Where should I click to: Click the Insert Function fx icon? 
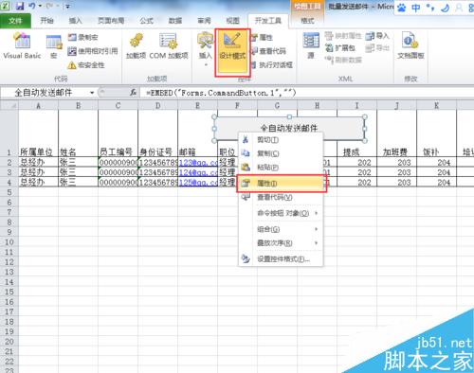point(133,93)
